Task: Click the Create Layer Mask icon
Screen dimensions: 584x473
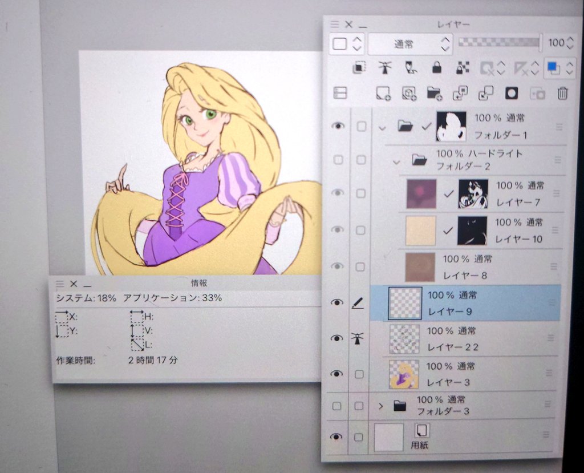Action: tap(512, 94)
